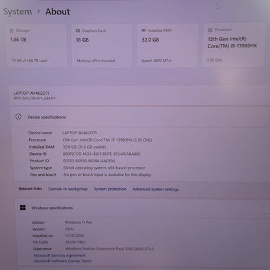Click the 79 GB of 1.86 TB used text
The image size is (270, 270).
pyautogui.click(x=29, y=60)
